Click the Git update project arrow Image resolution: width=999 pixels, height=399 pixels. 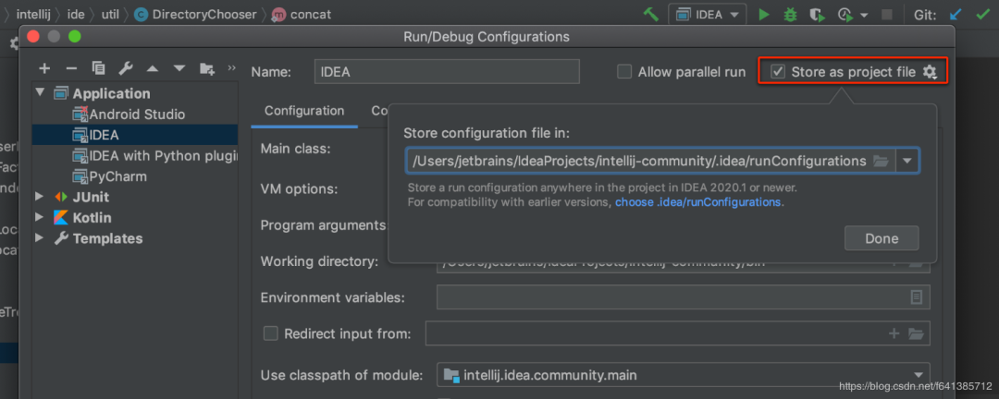[x=956, y=15]
